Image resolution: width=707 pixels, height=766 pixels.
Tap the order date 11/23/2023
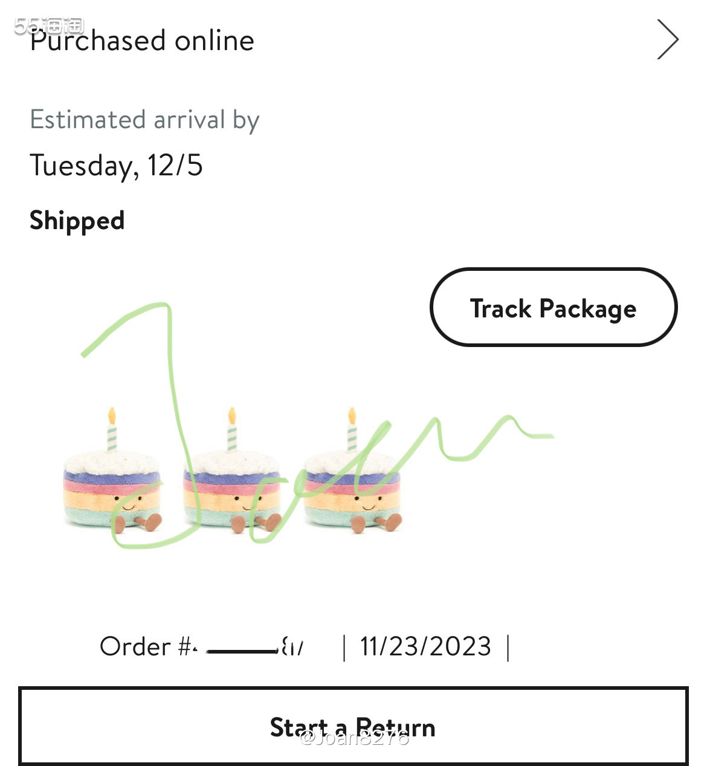tap(426, 646)
